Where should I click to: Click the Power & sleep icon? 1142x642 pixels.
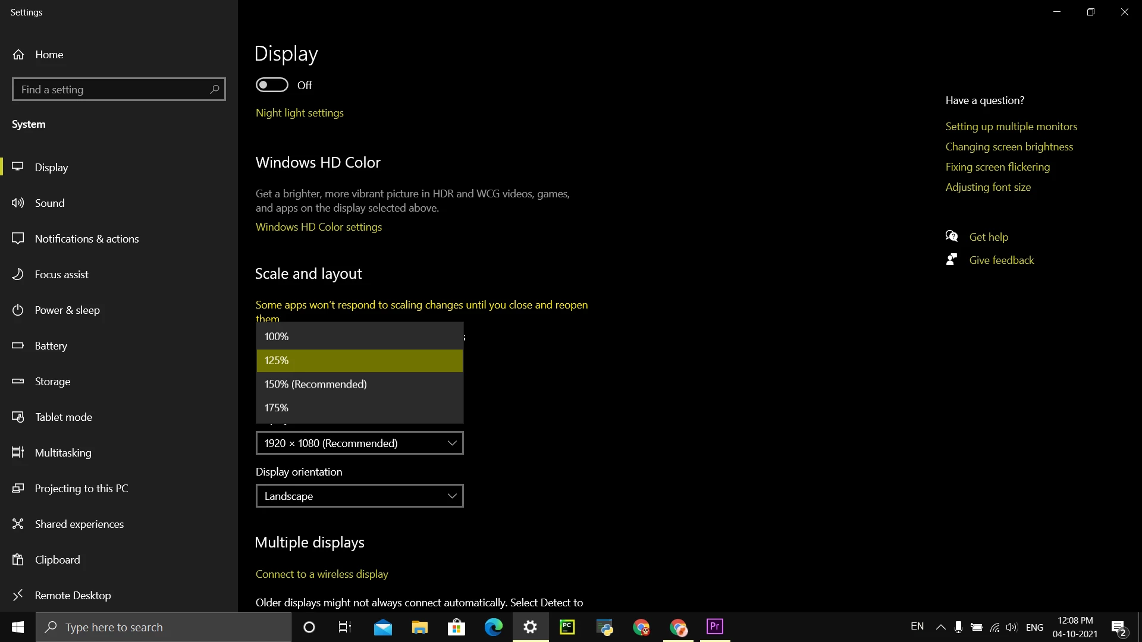click(18, 310)
